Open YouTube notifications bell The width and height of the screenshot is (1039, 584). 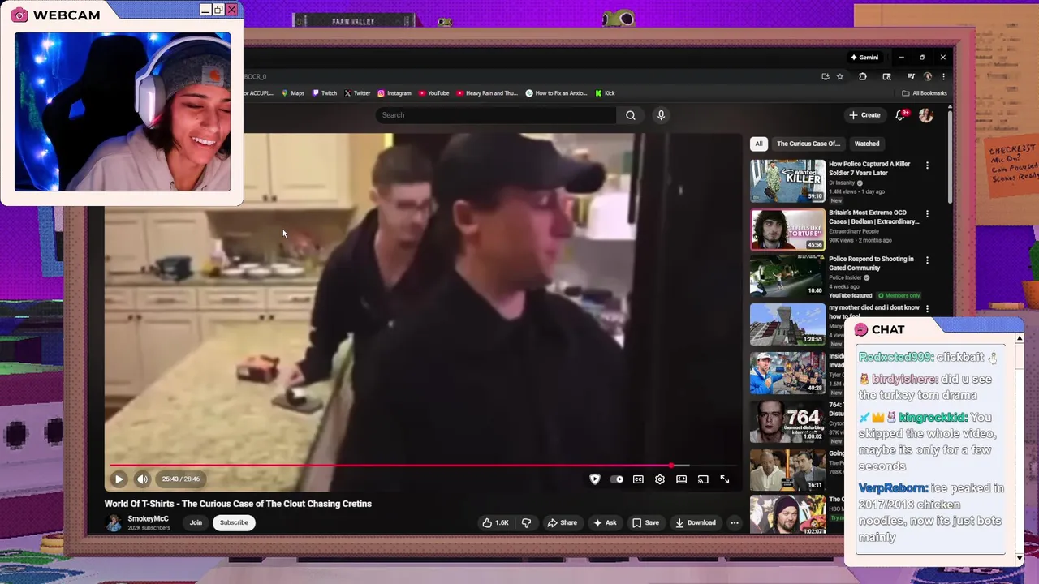pyautogui.click(x=900, y=115)
